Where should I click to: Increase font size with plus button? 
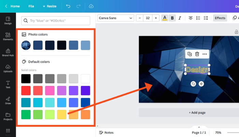click(x=156, y=18)
